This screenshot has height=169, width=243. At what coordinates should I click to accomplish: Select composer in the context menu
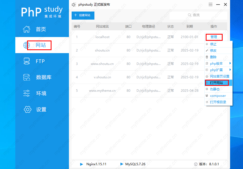218,96
